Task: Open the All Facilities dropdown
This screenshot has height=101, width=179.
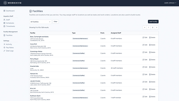Action: click(40, 22)
